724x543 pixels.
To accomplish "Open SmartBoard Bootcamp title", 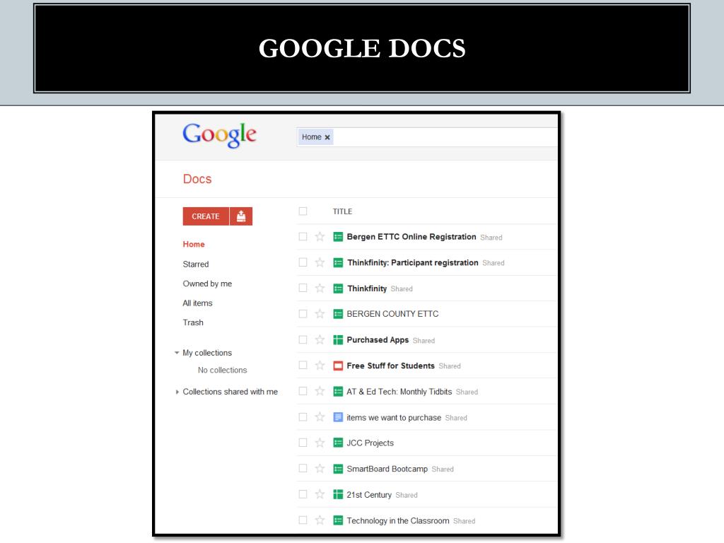I will pyautogui.click(x=387, y=469).
